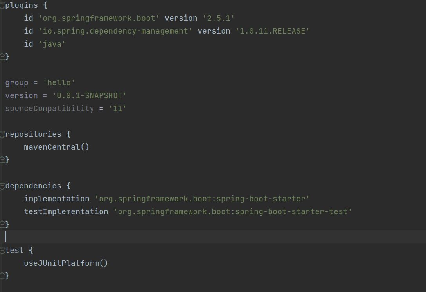Click the testImplementation keyword

pyautogui.click(x=66, y=212)
